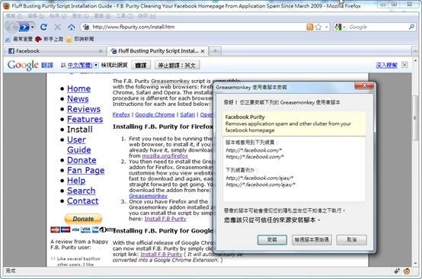The image size is (422, 279).
Task: Click the tab list dropdown at right of tab strip
Action: pyautogui.click(x=415, y=51)
